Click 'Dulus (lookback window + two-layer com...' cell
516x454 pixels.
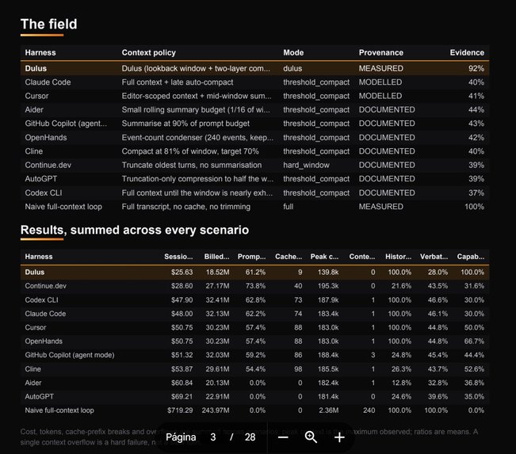pyautogui.click(x=196, y=68)
